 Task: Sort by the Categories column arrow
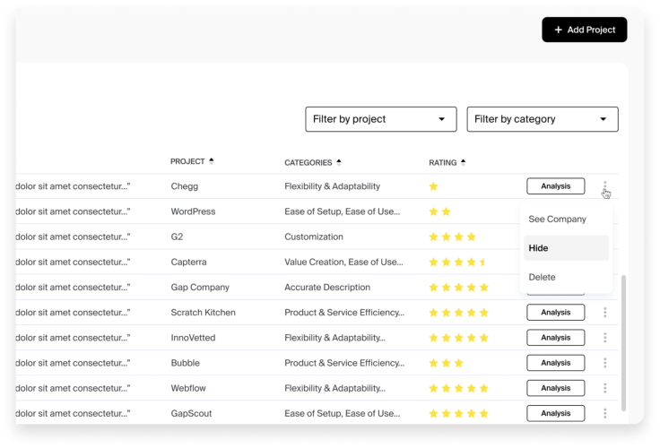tap(339, 162)
